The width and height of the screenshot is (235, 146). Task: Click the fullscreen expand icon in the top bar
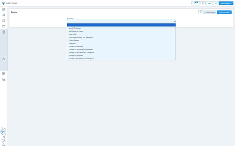tap(203, 3)
